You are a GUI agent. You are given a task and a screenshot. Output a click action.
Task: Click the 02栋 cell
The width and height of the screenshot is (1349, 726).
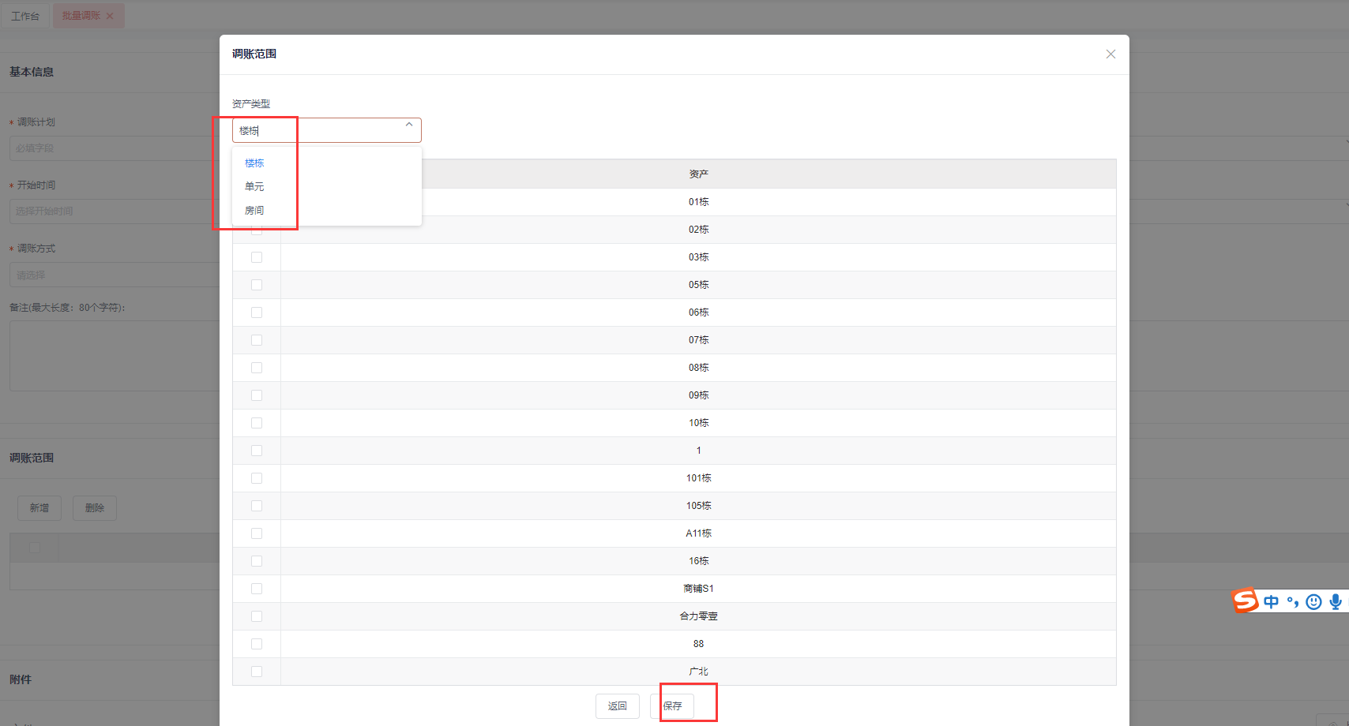point(698,230)
